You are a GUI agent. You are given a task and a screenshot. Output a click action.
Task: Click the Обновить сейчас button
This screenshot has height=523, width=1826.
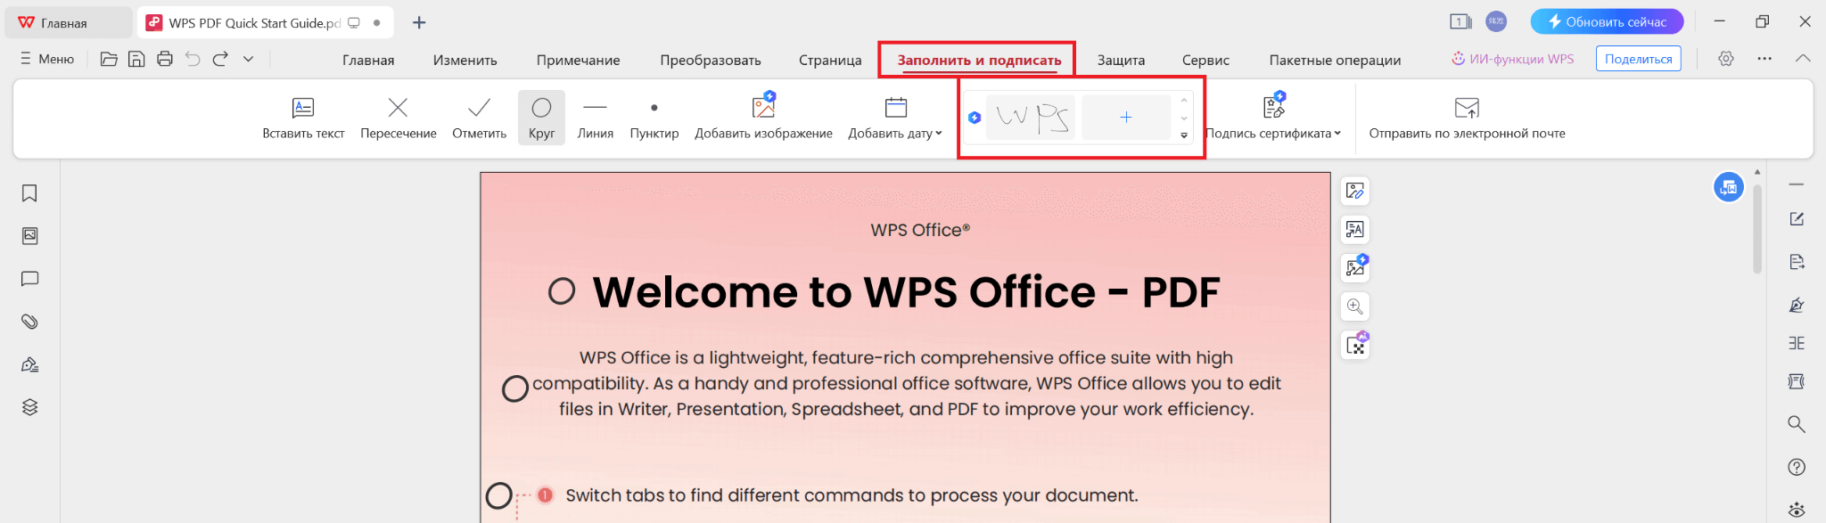[1607, 21]
